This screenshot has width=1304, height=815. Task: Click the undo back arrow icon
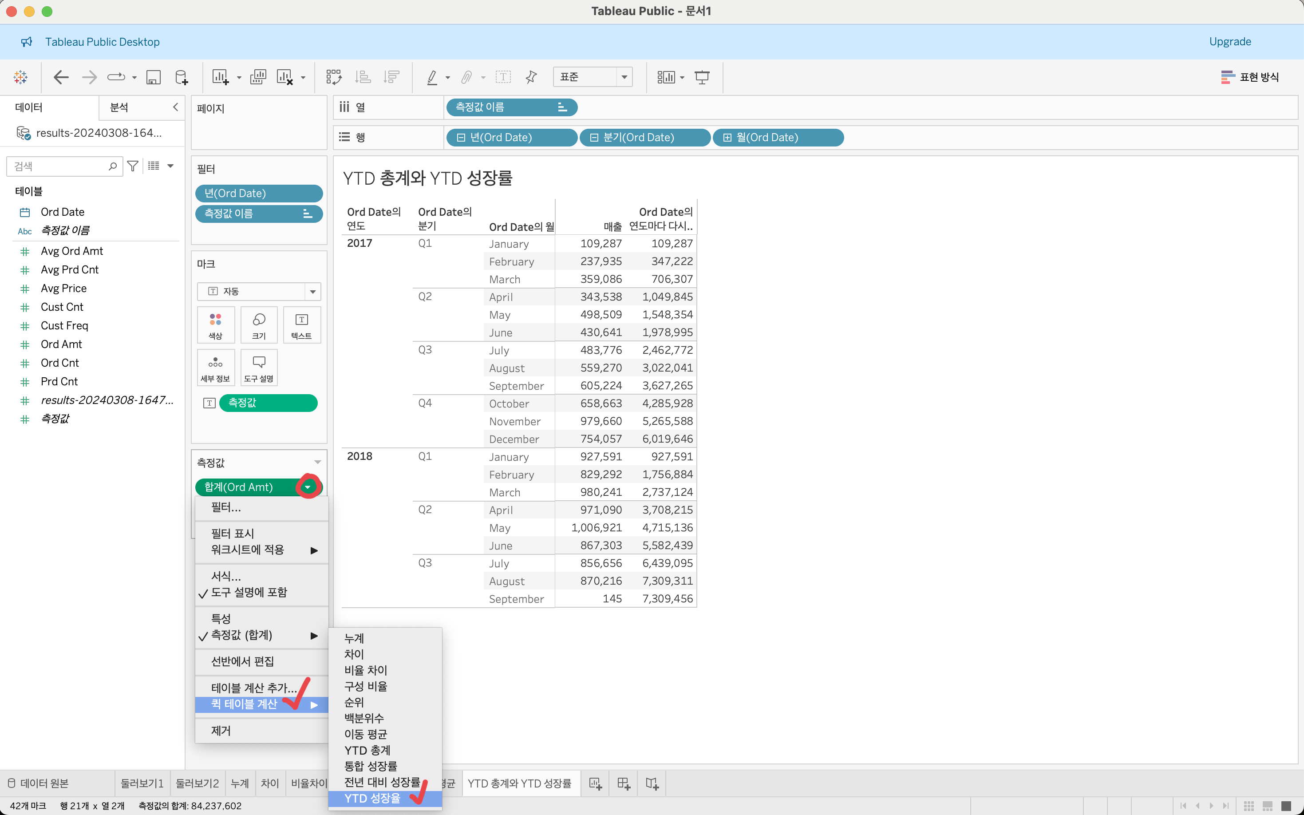(61, 77)
